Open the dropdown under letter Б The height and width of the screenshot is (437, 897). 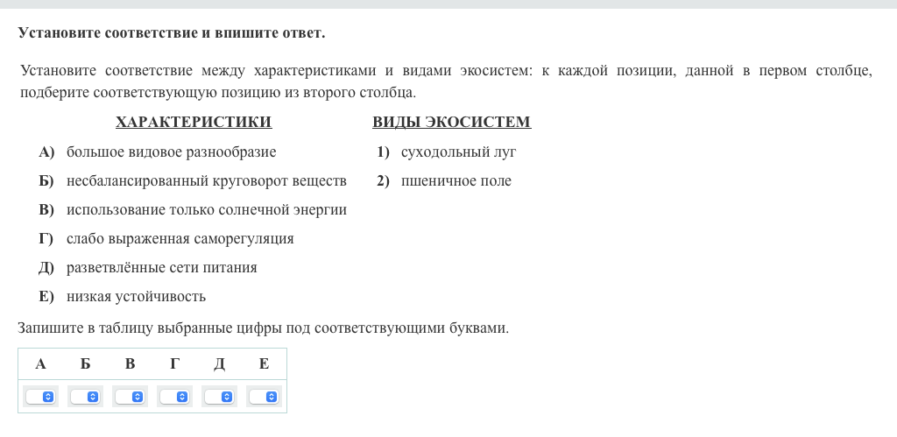85,397
